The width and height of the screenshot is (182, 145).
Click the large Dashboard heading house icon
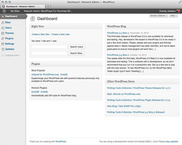(33, 18)
